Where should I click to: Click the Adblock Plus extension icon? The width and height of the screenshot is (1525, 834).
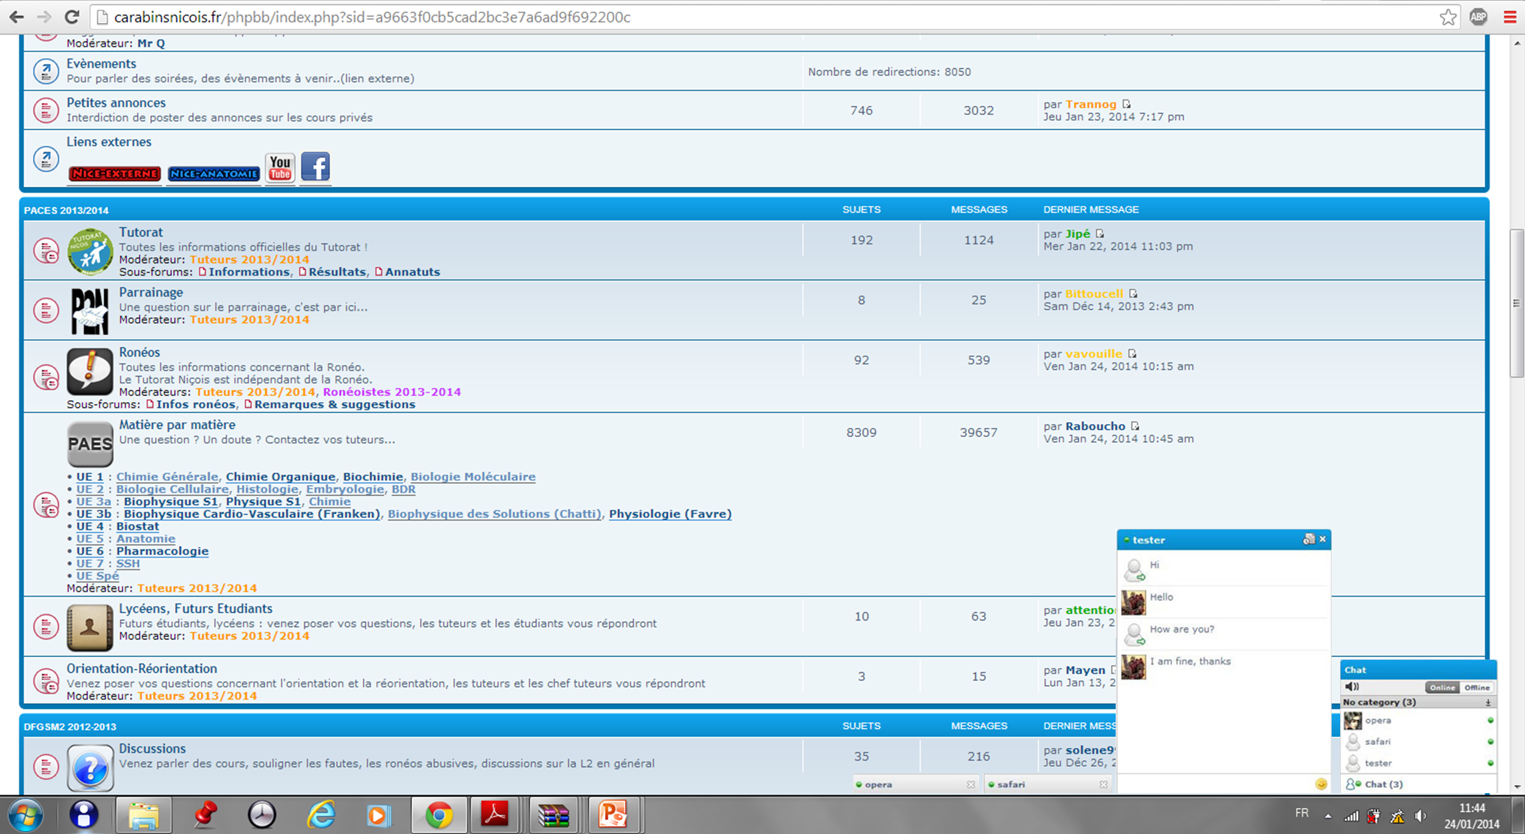1478,17
